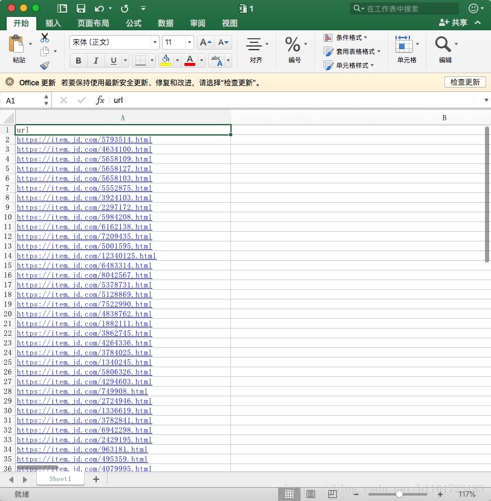Click the cancel X in formula bar

(x=64, y=100)
